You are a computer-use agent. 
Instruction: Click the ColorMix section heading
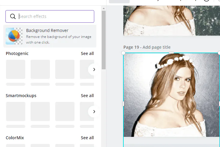pos(15,138)
